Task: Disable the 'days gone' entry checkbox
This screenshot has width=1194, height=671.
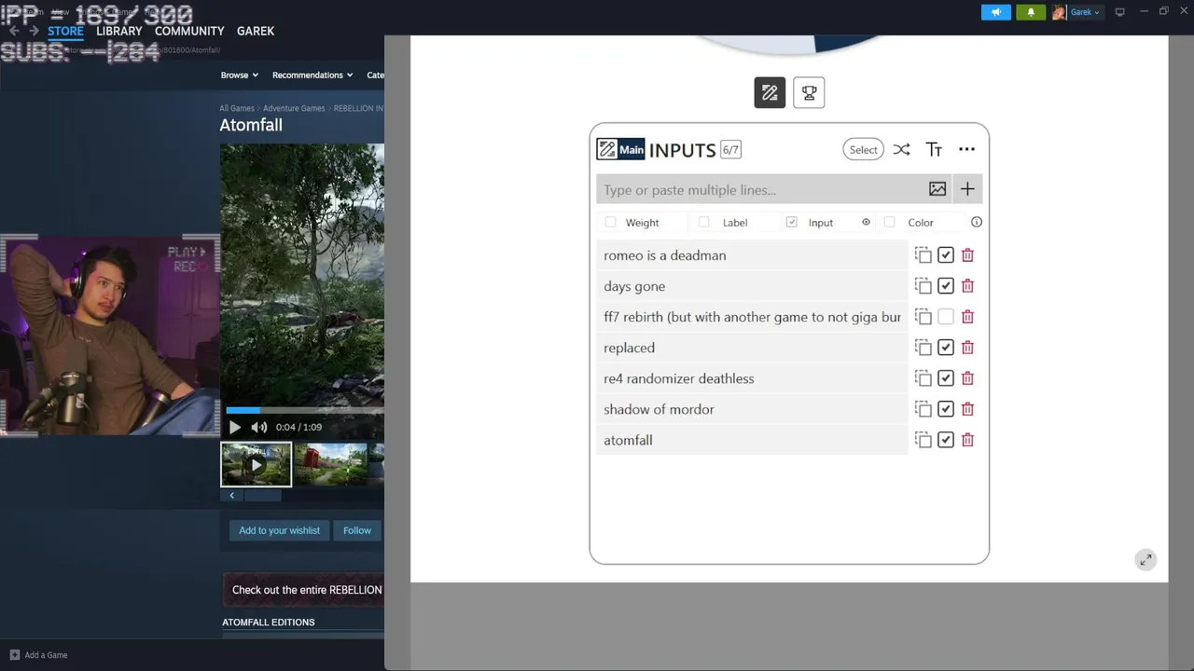Action: (945, 285)
